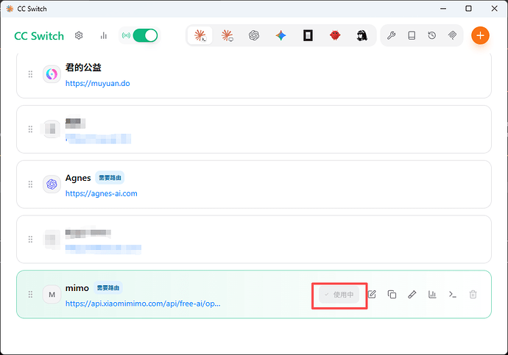
Task: Grab drag handle of blurred card above Agnes
Action: click(x=30, y=129)
